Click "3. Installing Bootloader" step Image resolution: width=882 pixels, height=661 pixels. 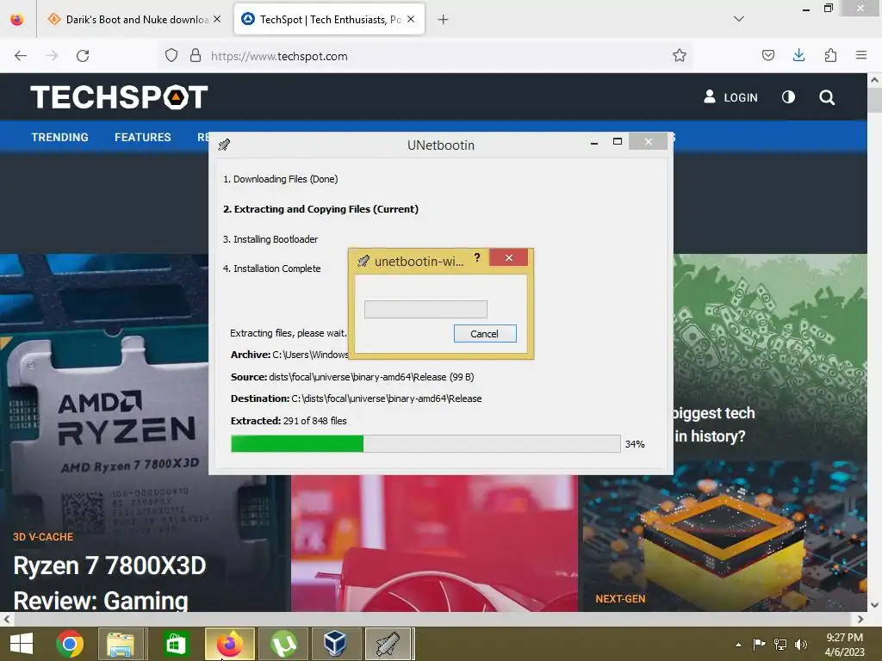pos(270,239)
